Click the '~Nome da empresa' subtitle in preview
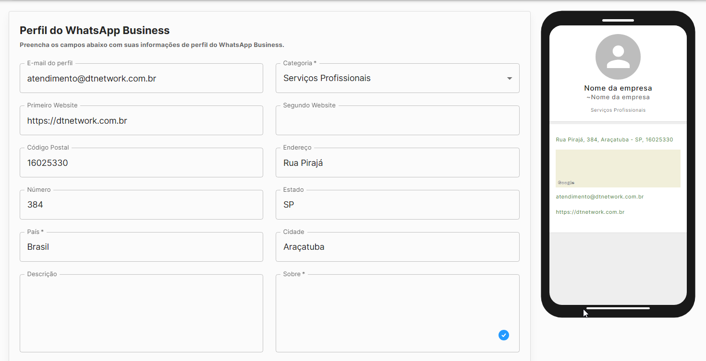This screenshot has width=706, height=361. pyautogui.click(x=618, y=97)
